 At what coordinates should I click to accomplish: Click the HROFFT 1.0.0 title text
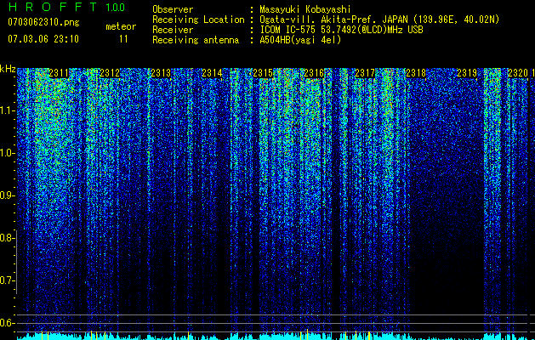click(66, 7)
